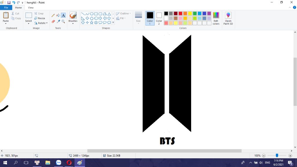Viewport: 297px width, 167px height.
Task: Switch to the Home ribbon tab
Action: 18,8
